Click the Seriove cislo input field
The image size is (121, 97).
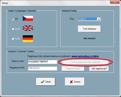point(42,62)
